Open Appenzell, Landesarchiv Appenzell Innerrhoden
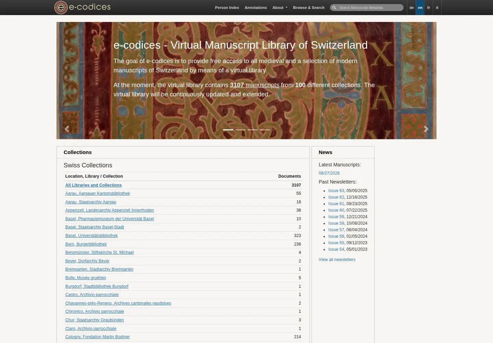The height and width of the screenshot is (343, 493). pos(110,210)
